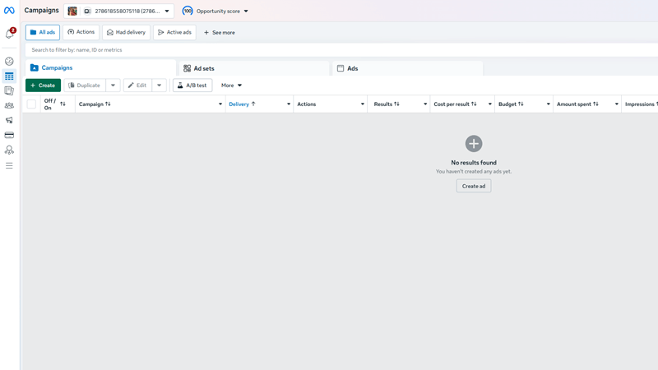Screen dimensions: 658x370
Task: Select the Had delivery filter
Action: tap(126, 32)
